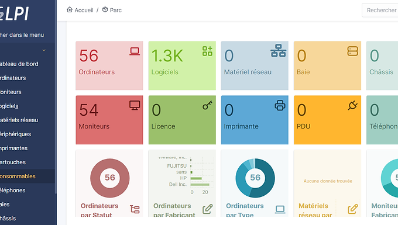Click the Dell Inc. bar in the chart
This screenshot has width=398, height=225.
[x=200, y=185]
